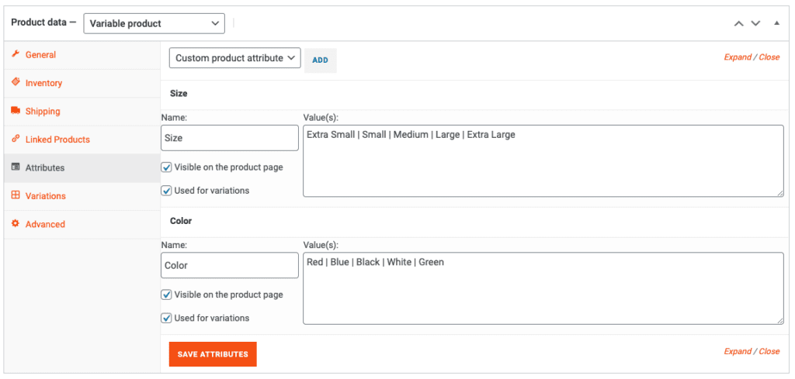Viewport: 795px width, 379px height.
Task: Click the Linked Products chain icon
Action: [16, 140]
